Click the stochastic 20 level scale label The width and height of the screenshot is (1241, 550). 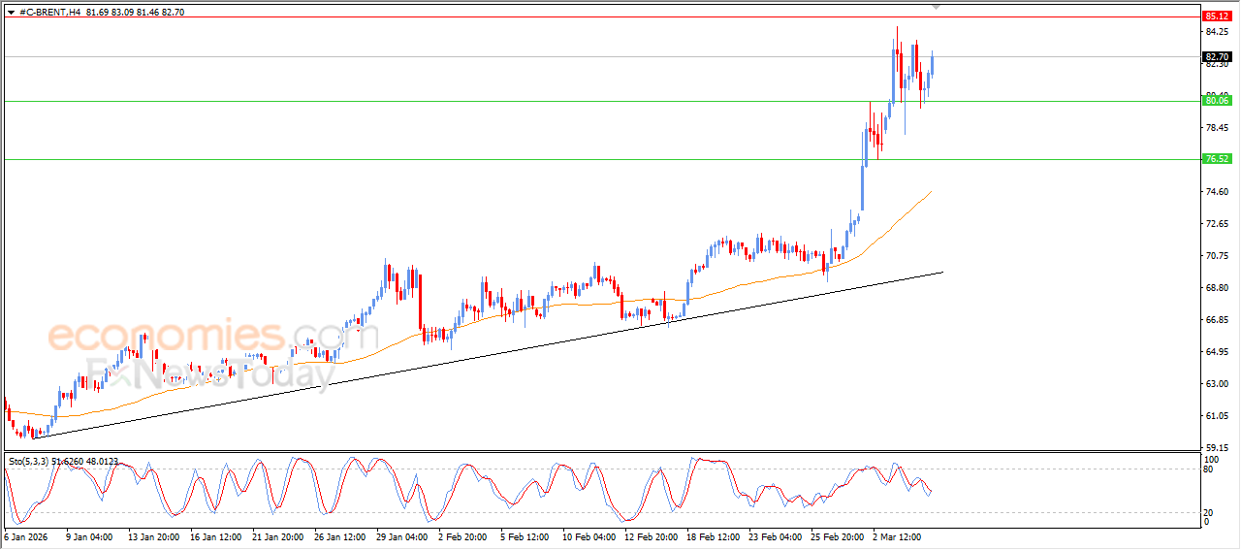point(1208,512)
